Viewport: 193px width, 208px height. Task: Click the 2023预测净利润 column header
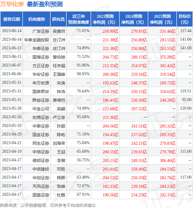pos(105,19)
